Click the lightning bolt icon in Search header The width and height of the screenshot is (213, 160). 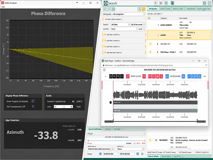pyautogui.click(x=166, y=3)
